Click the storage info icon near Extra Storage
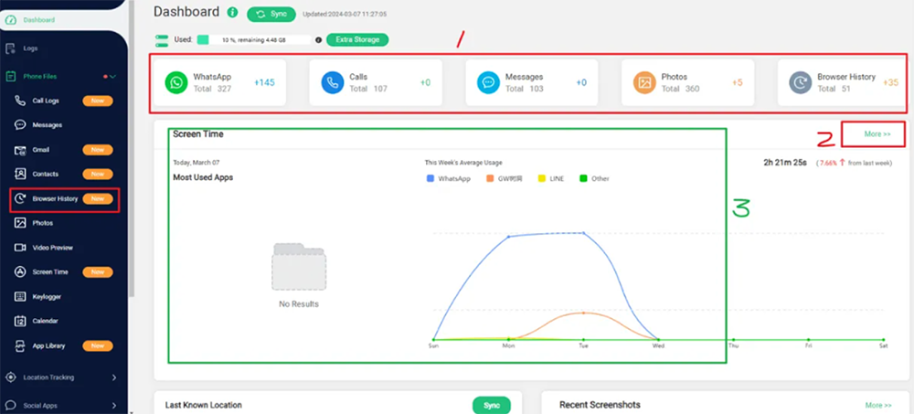This screenshot has width=914, height=414. coord(318,40)
